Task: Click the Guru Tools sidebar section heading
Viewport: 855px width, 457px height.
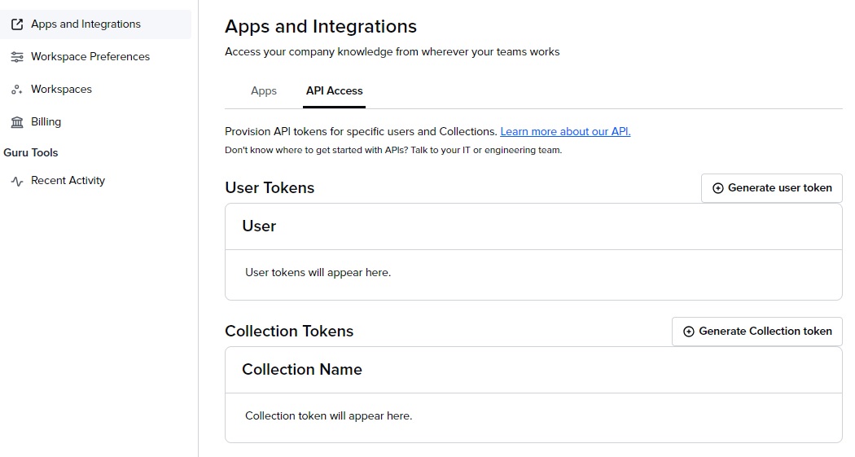Action: pos(31,153)
